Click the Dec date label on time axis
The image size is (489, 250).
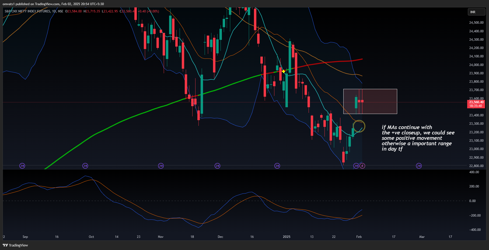220,237
